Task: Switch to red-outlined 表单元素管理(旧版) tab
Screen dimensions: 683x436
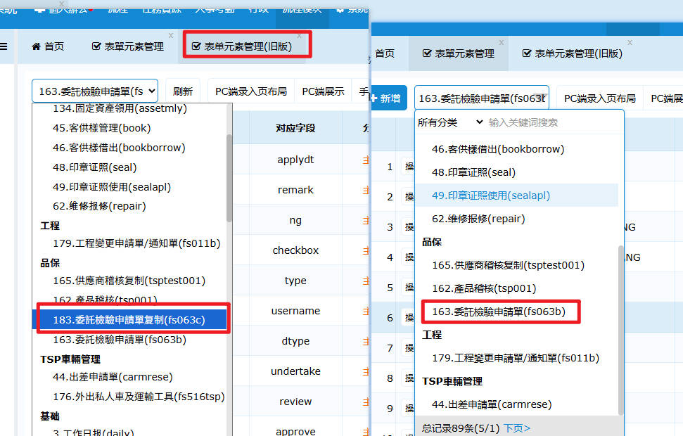Action: (248, 46)
